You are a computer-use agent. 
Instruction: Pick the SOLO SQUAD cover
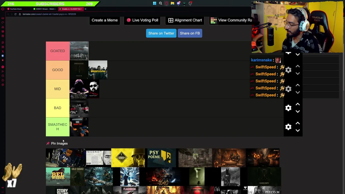(77, 177)
